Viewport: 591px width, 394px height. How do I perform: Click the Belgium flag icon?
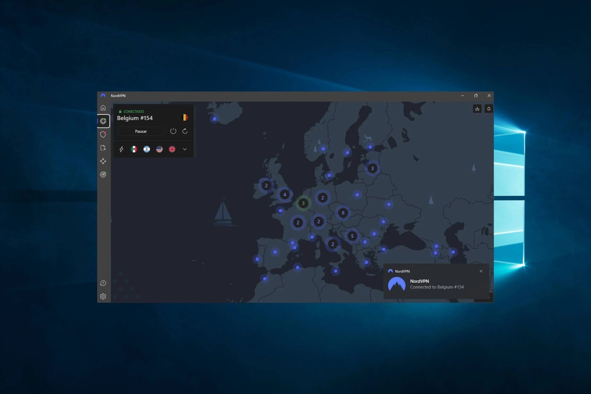[185, 118]
